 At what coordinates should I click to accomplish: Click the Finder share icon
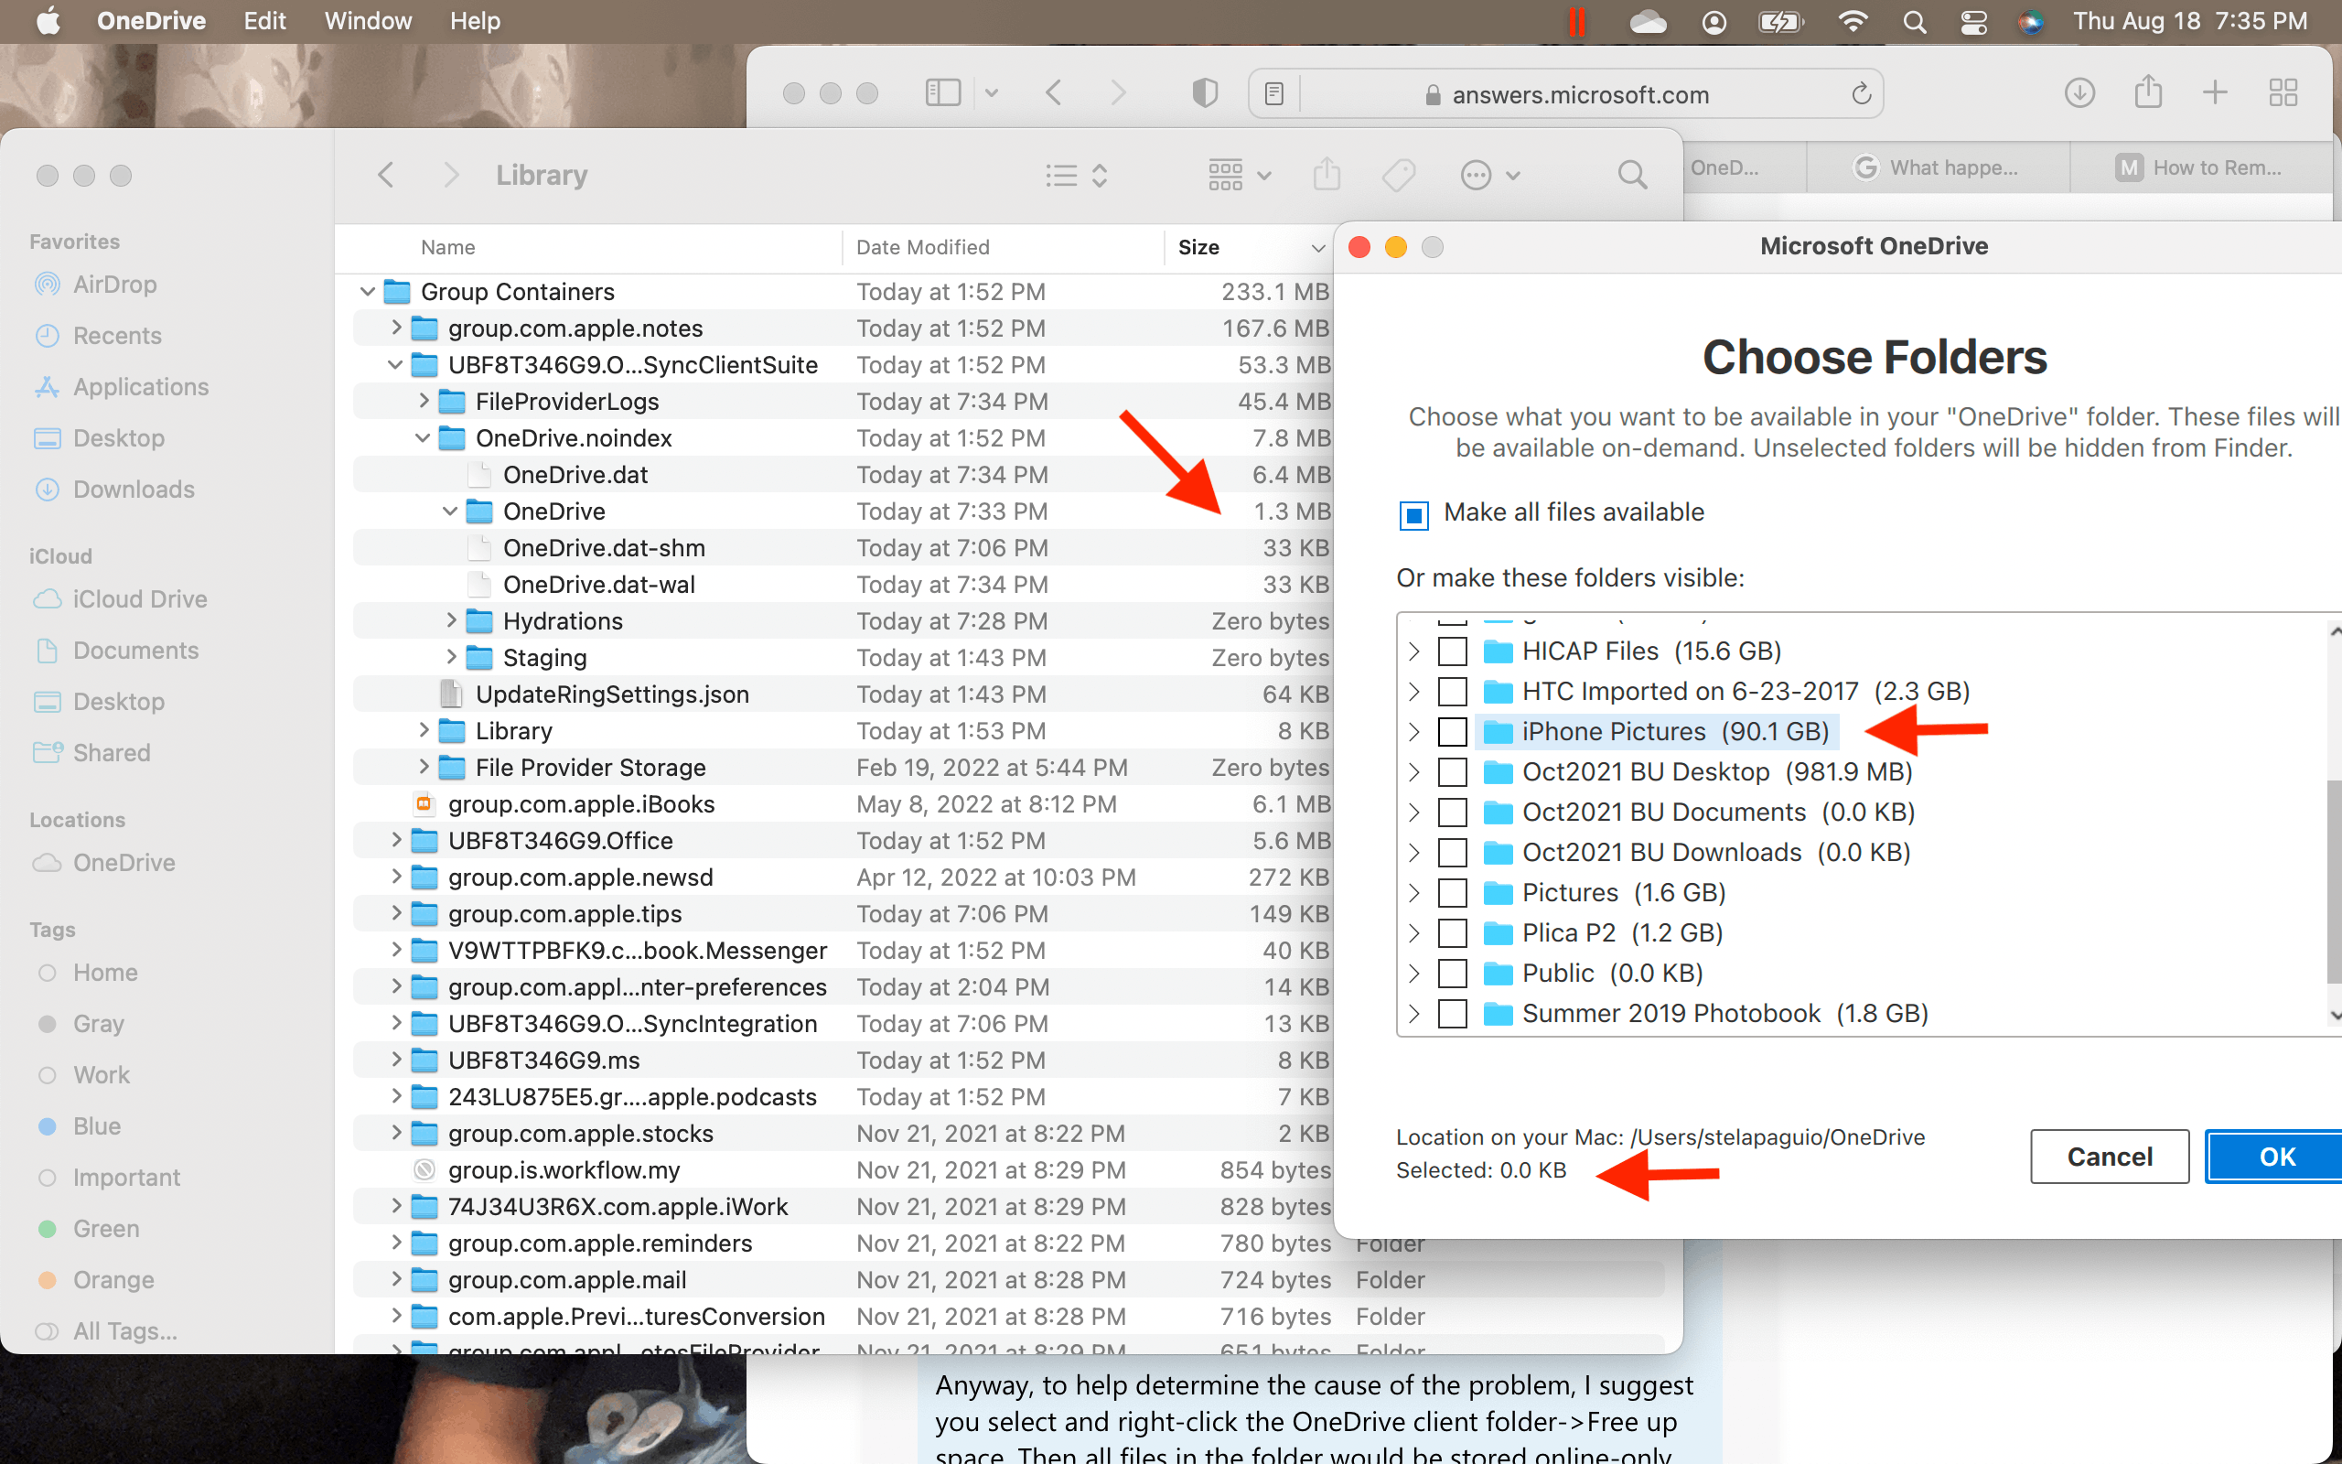(x=1327, y=176)
